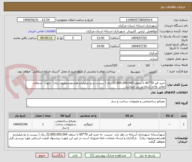The image size is (192, 162).
Task: Open the اطلاعات تماس خریدار link
Action: pos(42,31)
